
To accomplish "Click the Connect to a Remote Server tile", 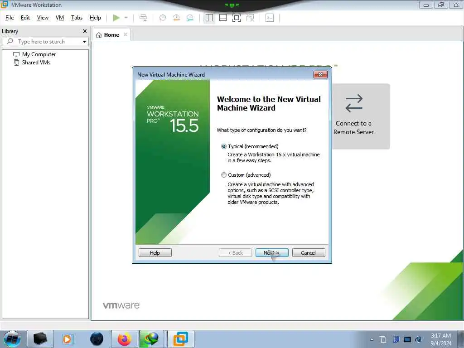I will [361, 116].
